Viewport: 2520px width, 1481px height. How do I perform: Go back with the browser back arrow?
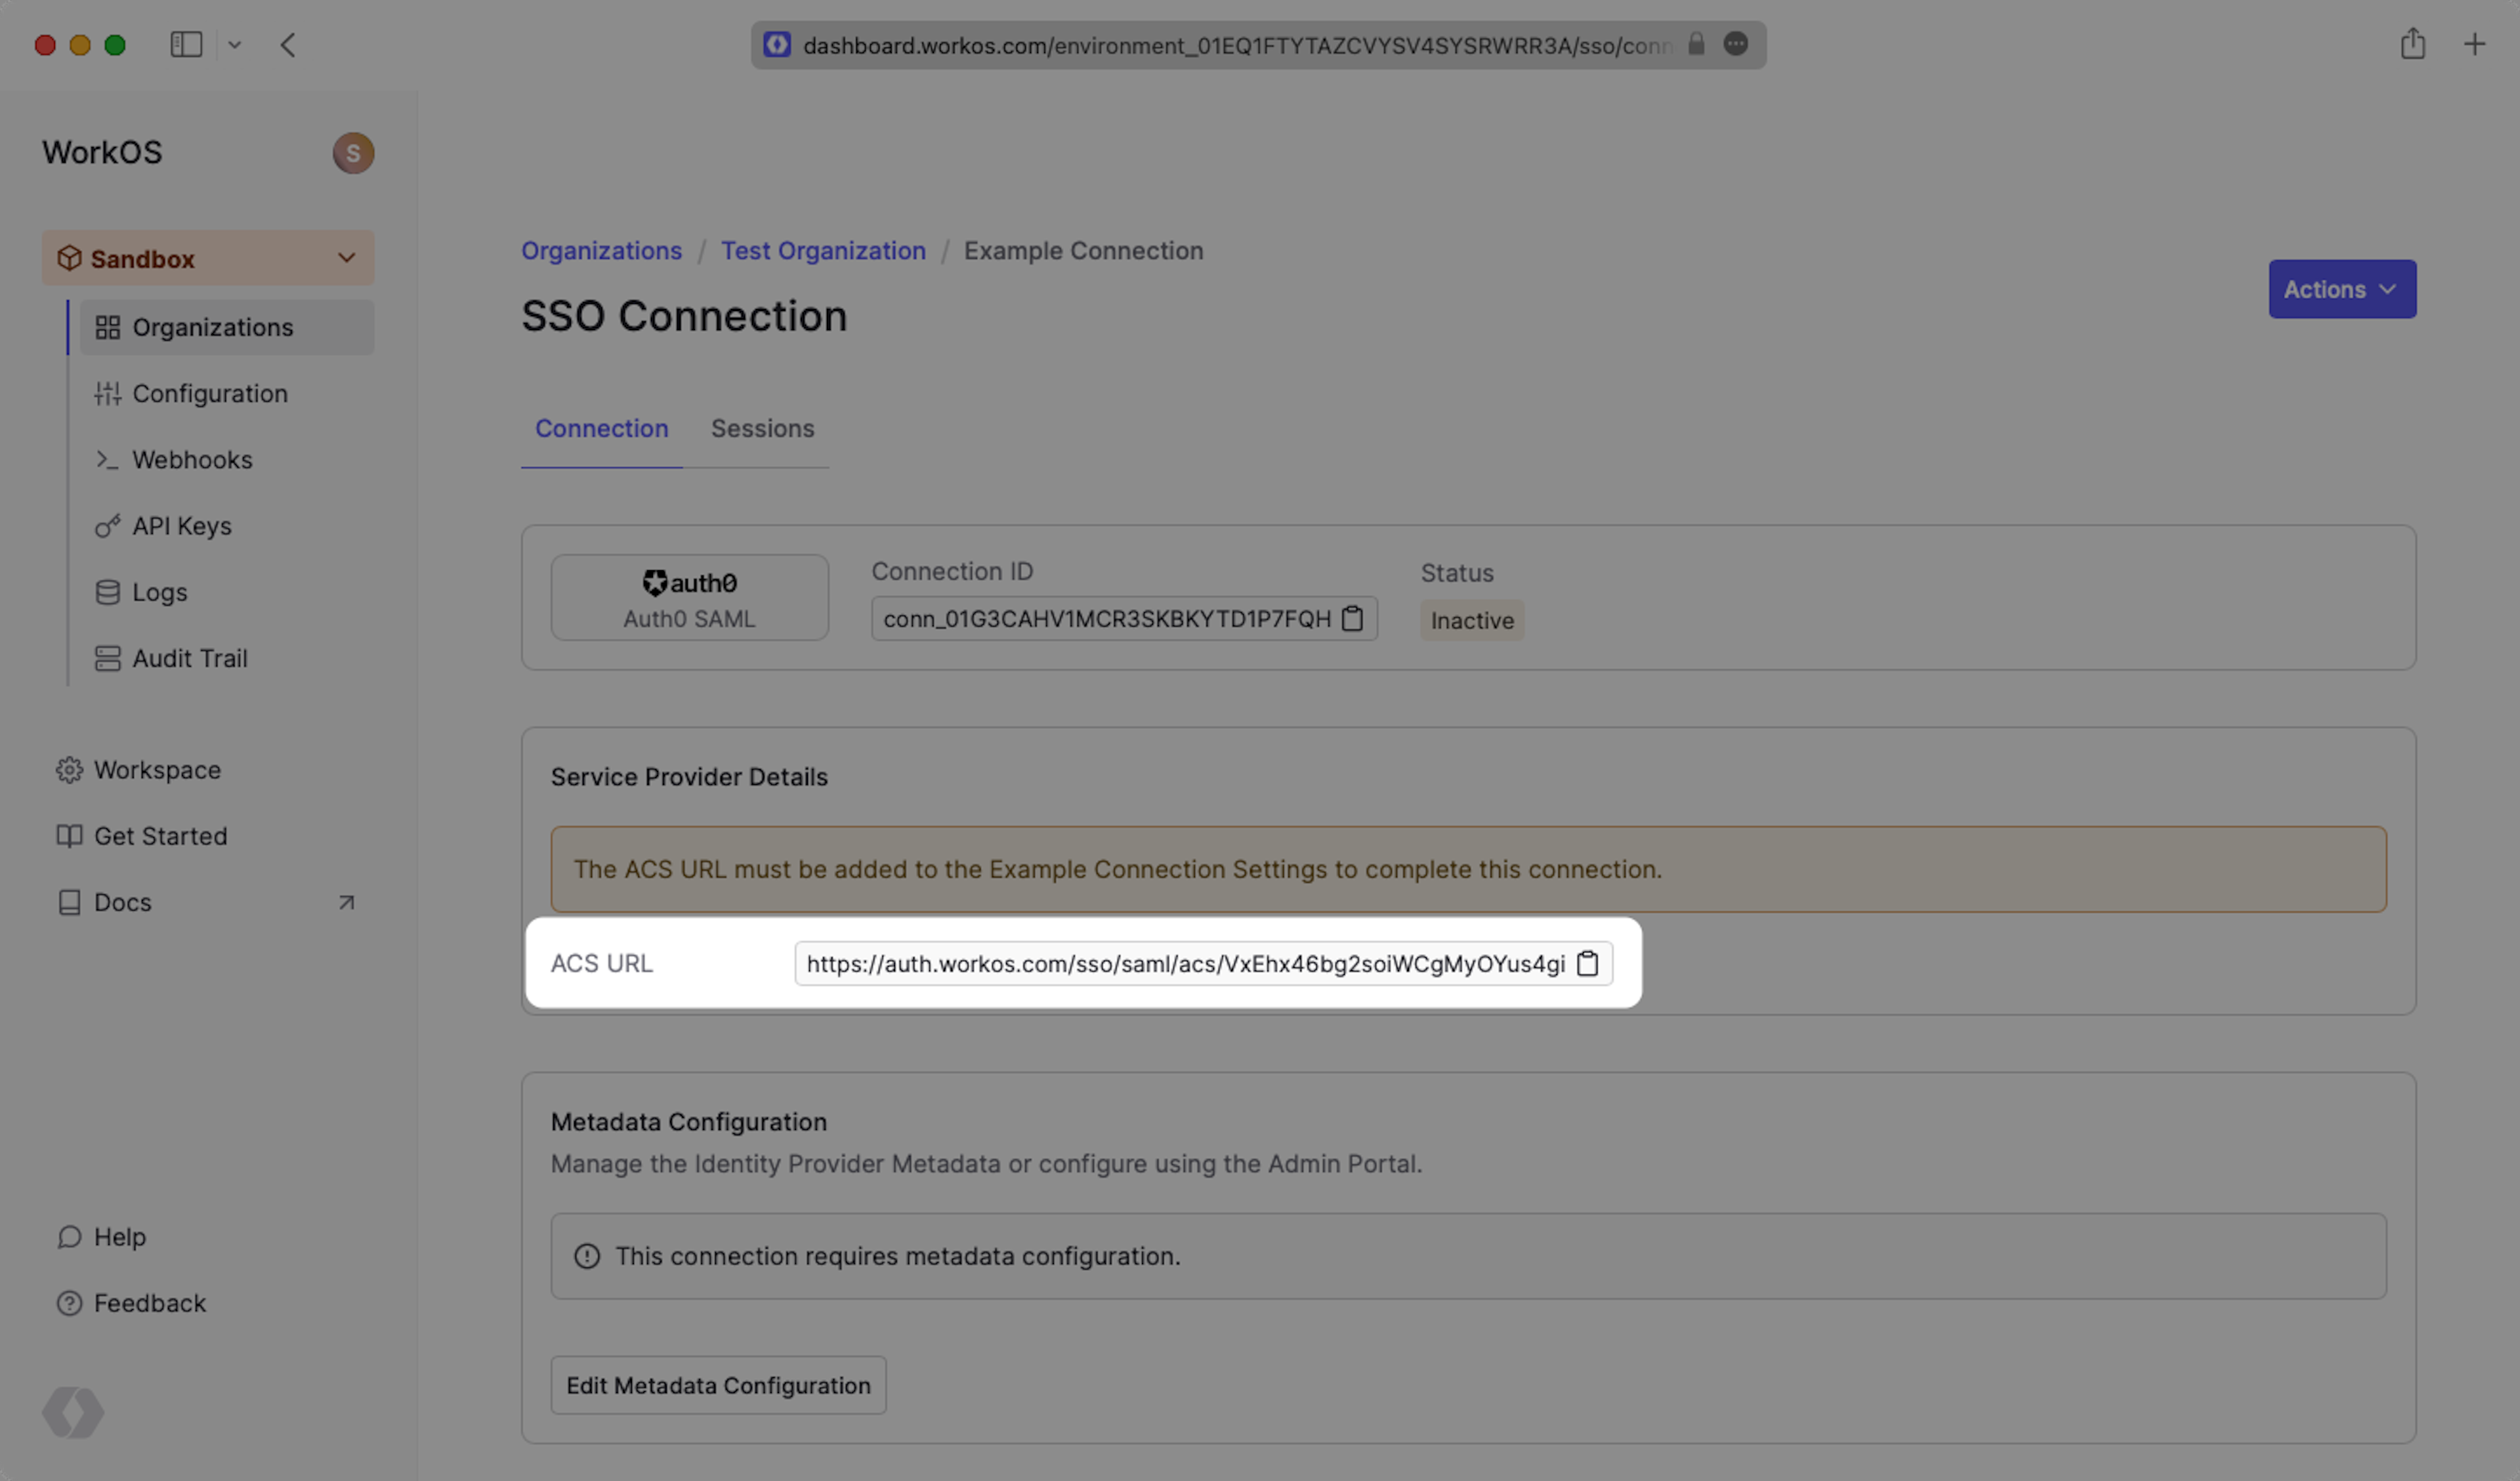pyautogui.click(x=288, y=45)
